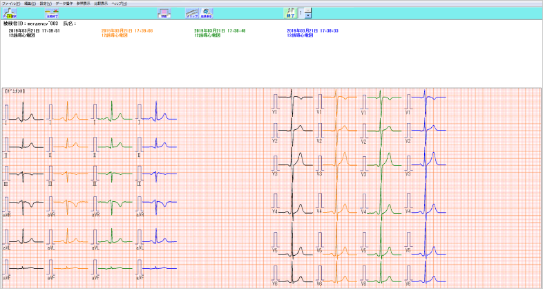Click the クリップ (clip) toolbar icon
The image size is (543, 289).
tap(191, 13)
